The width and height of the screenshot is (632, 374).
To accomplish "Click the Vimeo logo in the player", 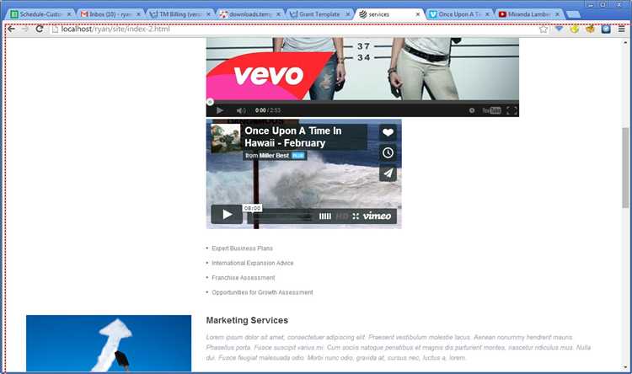I will (x=377, y=216).
